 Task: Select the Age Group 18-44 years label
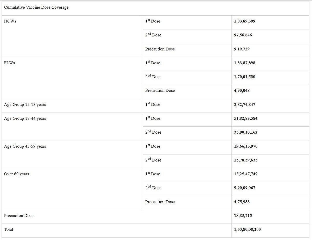(25, 118)
